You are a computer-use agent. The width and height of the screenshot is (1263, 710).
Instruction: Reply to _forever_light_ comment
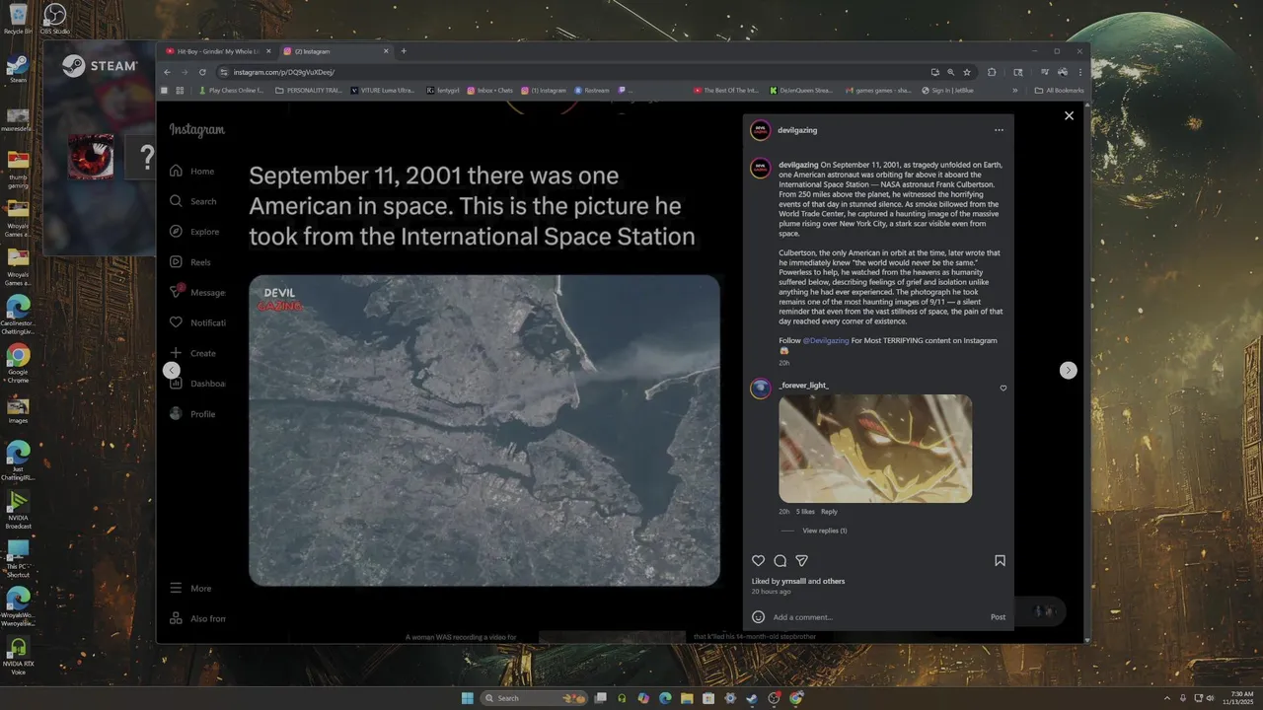click(x=829, y=512)
